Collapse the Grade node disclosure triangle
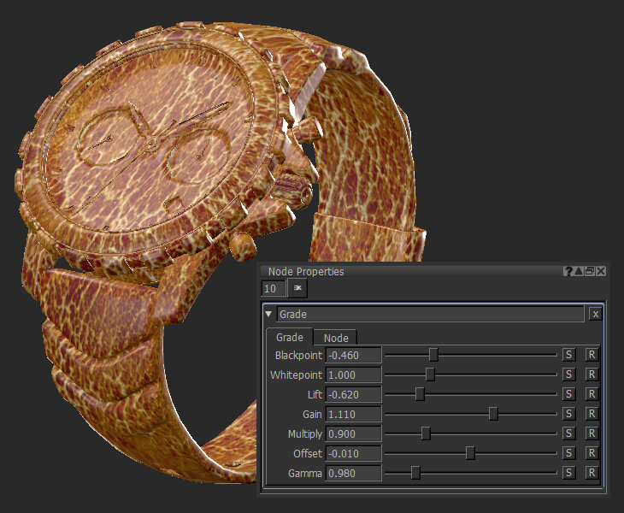Viewport: 624px width, 513px height. (x=268, y=314)
